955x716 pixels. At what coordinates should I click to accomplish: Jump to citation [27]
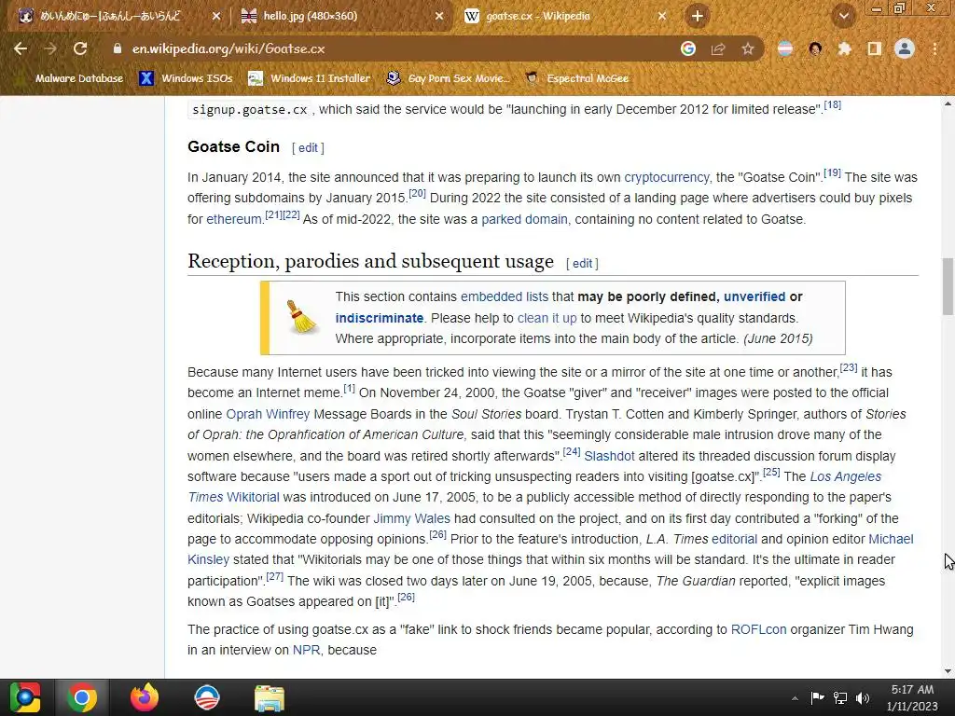click(275, 576)
